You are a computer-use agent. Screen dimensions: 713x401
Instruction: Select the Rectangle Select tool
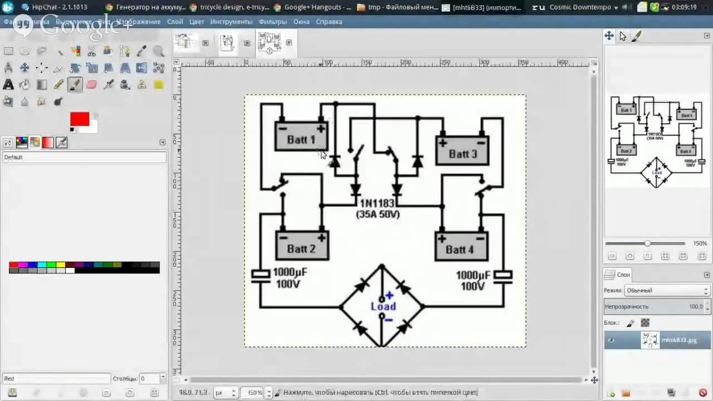tap(8, 51)
